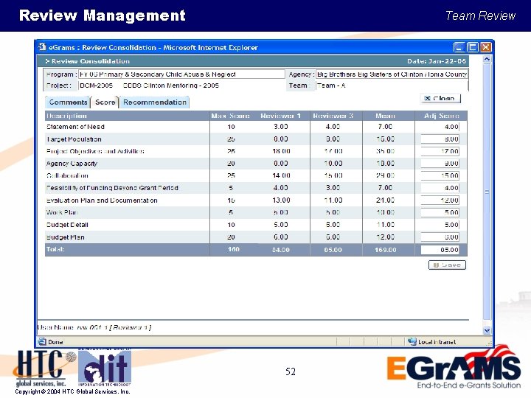Click the Review Consolidation header title
The width and height of the screenshot is (531, 398).
click(x=91, y=61)
